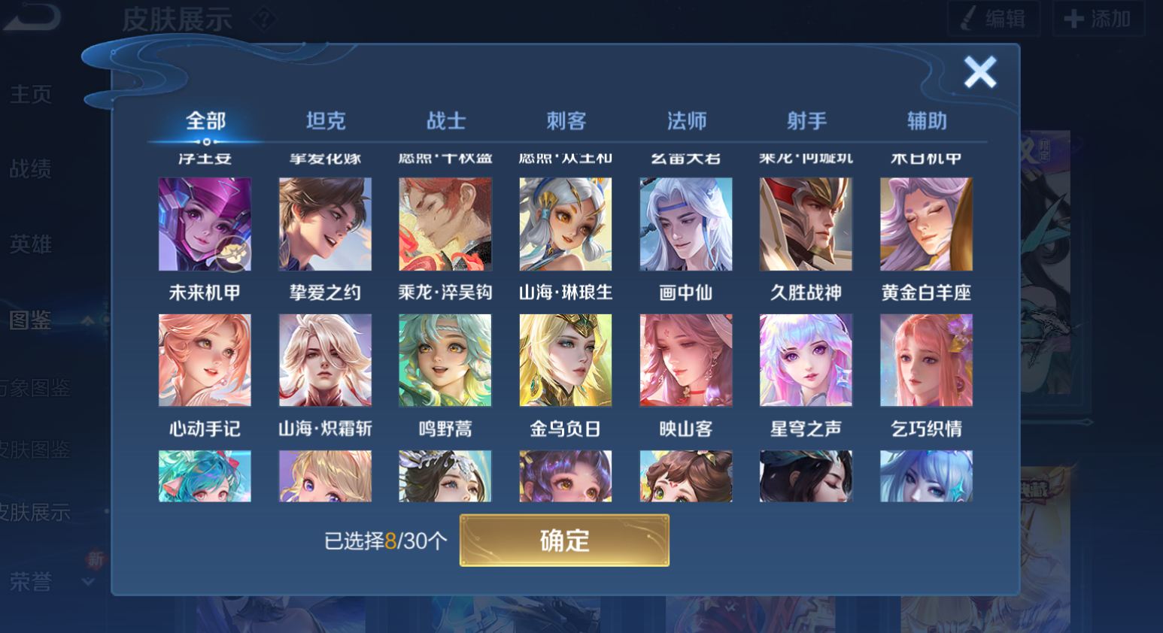Image resolution: width=1163 pixels, height=633 pixels.
Task: Open the 法师 category tab
Action: pyautogui.click(x=687, y=121)
